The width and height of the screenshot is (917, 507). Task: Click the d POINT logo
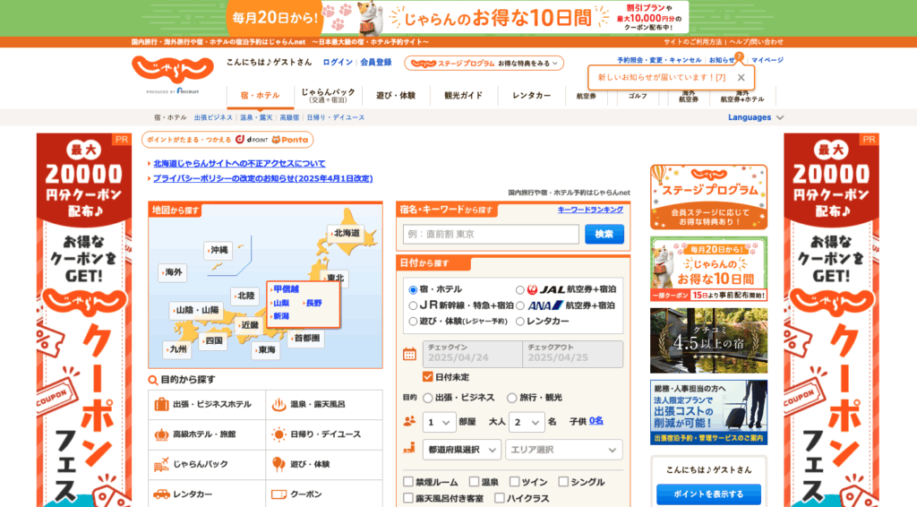(x=252, y=140)
